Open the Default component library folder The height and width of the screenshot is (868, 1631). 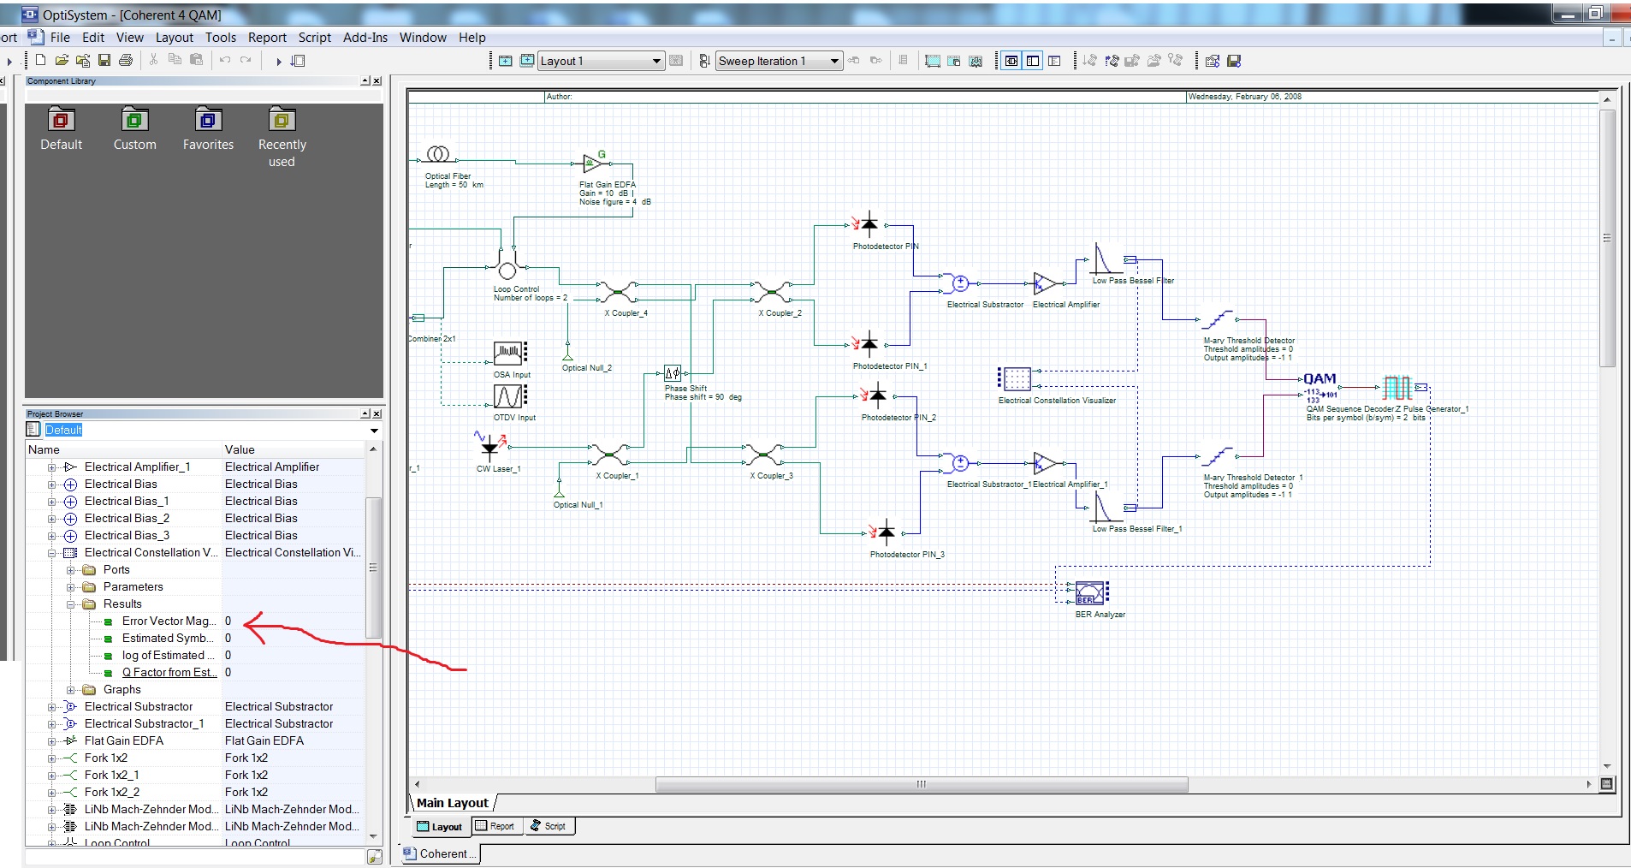[61, 121]
